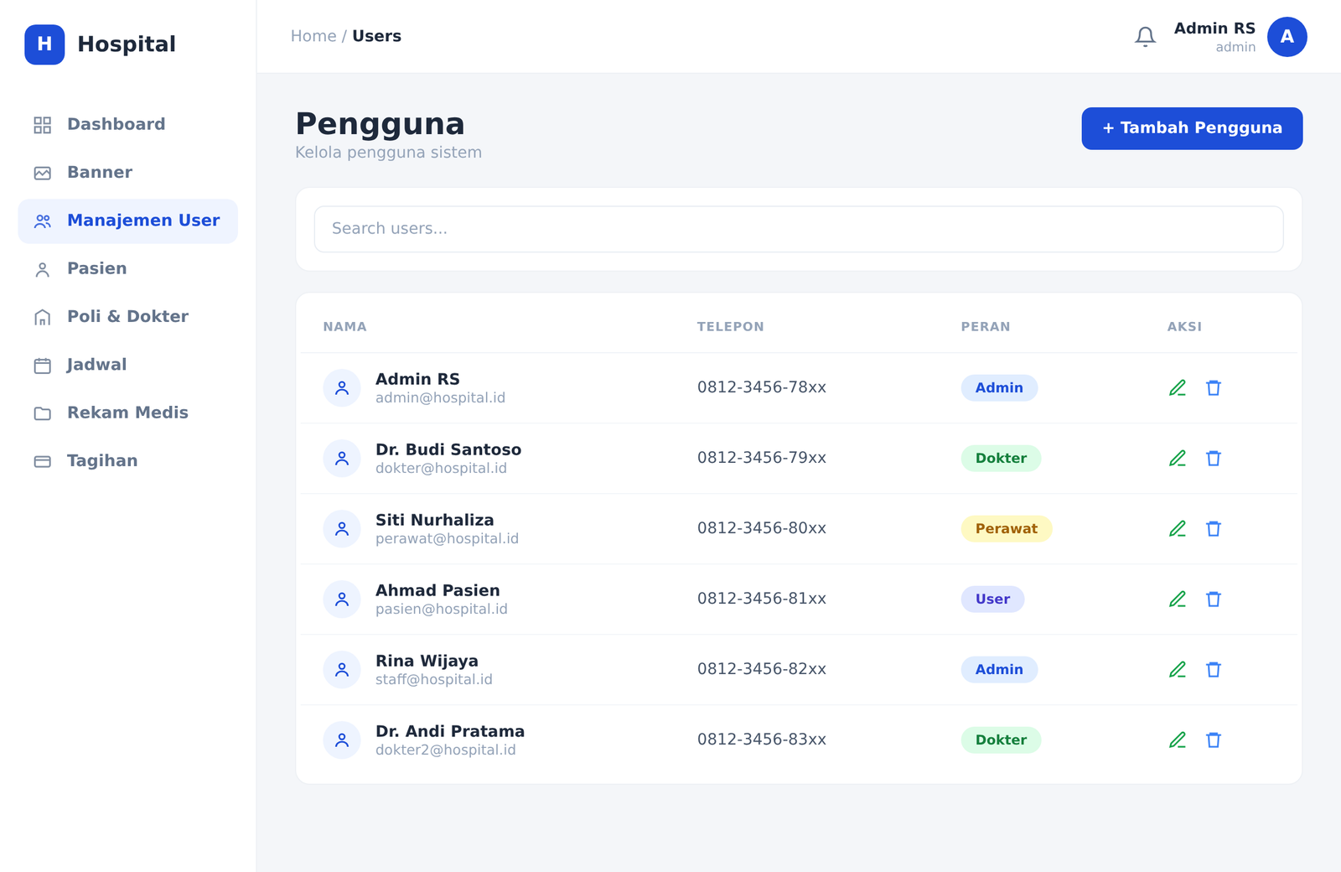Edit Rina Wijaya's record
The height and width of the screenshot is (872, 1341).
tap(1178, 669)
